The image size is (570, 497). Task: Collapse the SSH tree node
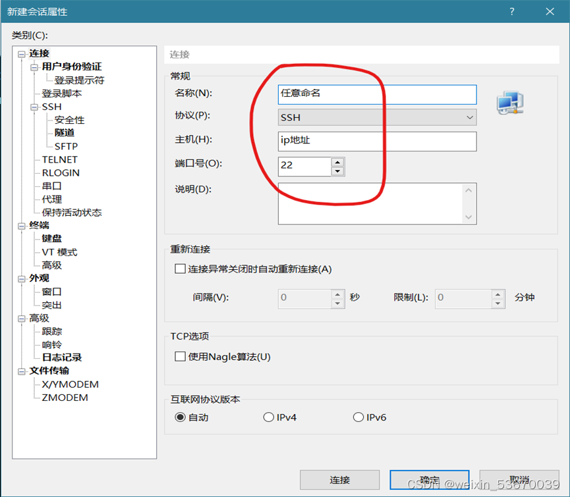coord(34,107)
